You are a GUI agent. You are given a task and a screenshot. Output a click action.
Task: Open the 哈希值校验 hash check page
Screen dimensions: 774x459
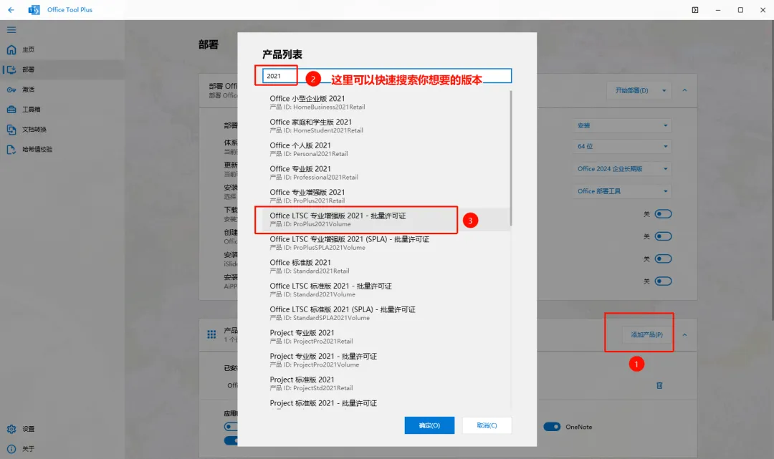[x=62, y=150]
